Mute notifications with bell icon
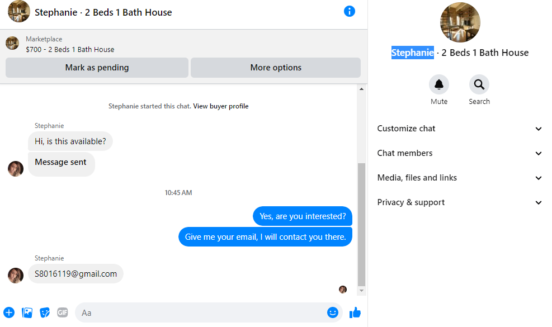 pos(439,84)
